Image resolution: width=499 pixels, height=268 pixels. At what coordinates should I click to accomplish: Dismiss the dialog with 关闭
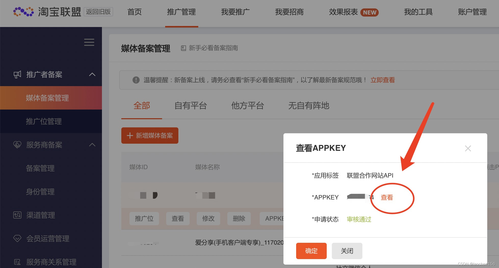pos(347,251)
